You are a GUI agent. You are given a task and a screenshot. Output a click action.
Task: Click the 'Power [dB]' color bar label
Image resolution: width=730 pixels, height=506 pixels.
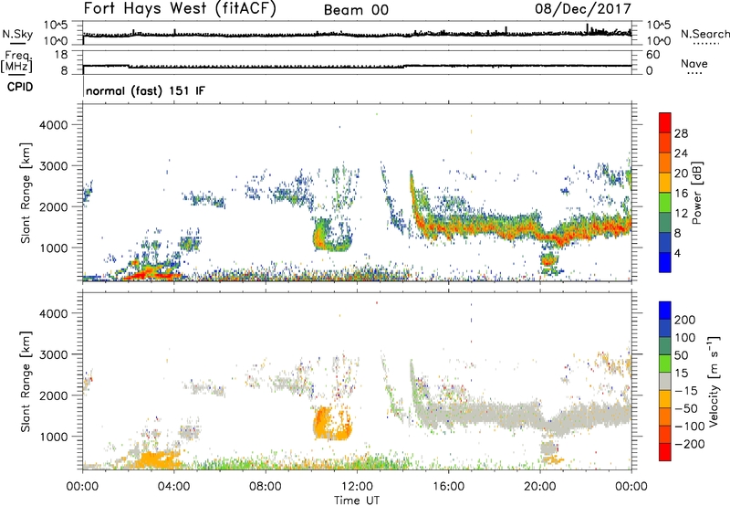(697, 193)
